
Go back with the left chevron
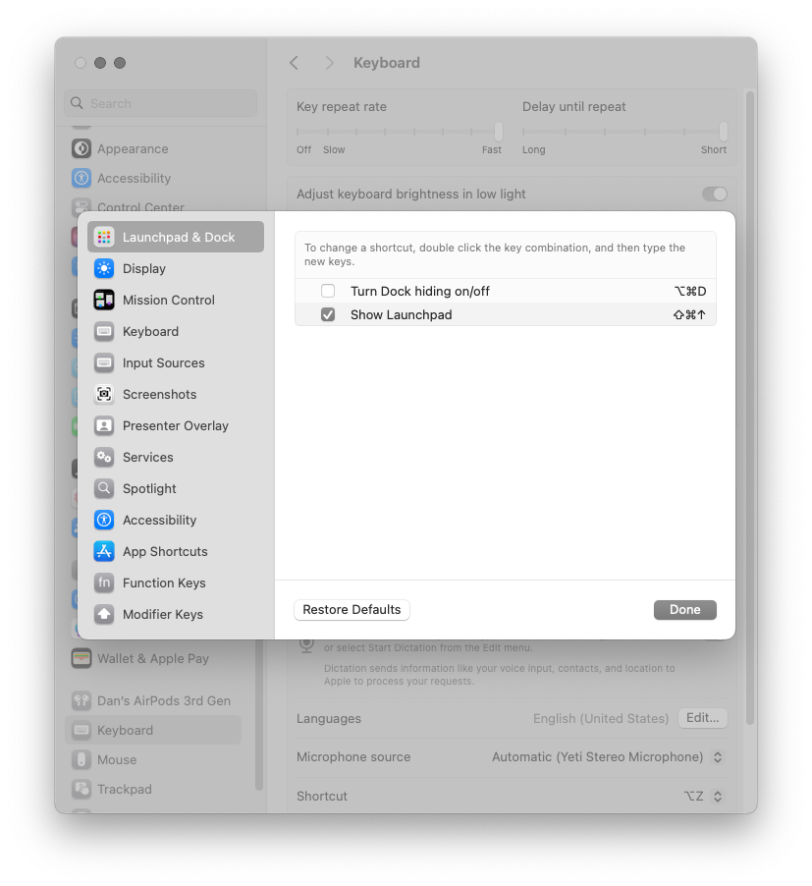294,63
